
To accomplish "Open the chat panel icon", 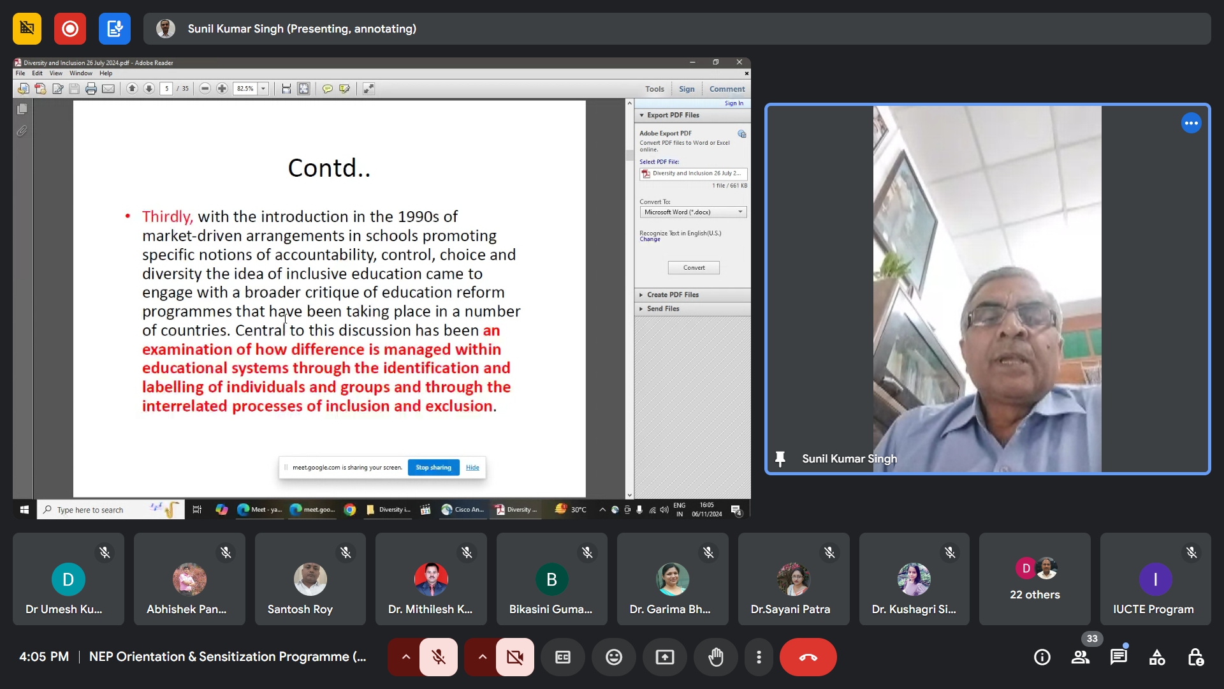I will coord(1118,657).
